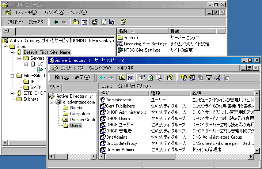Collapse the UCH server node
Viewport: 262px width, 169px height.
[x=26, y=64]
